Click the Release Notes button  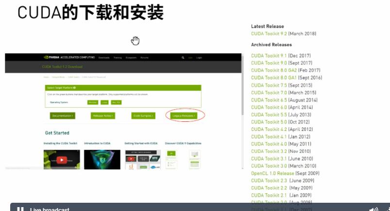click(x=103, y=115)
